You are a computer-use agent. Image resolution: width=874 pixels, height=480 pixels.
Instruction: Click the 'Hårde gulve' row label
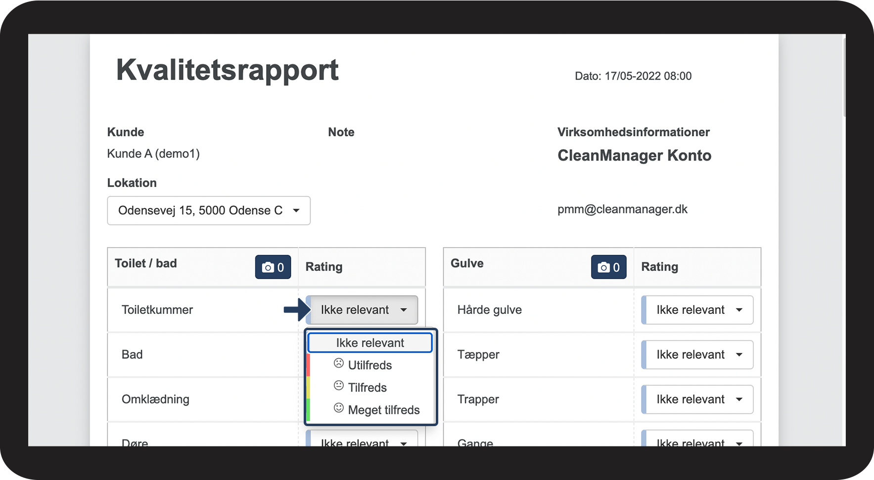(x=490, y=310)
